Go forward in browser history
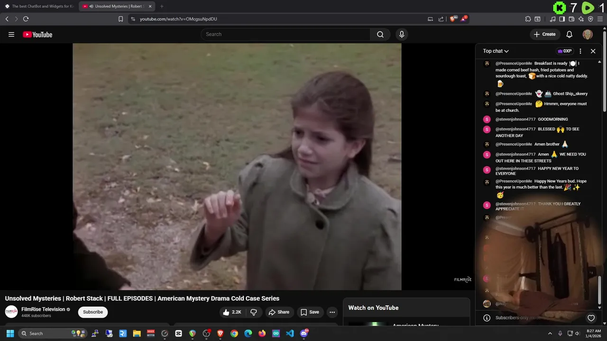 coord(16,19)
